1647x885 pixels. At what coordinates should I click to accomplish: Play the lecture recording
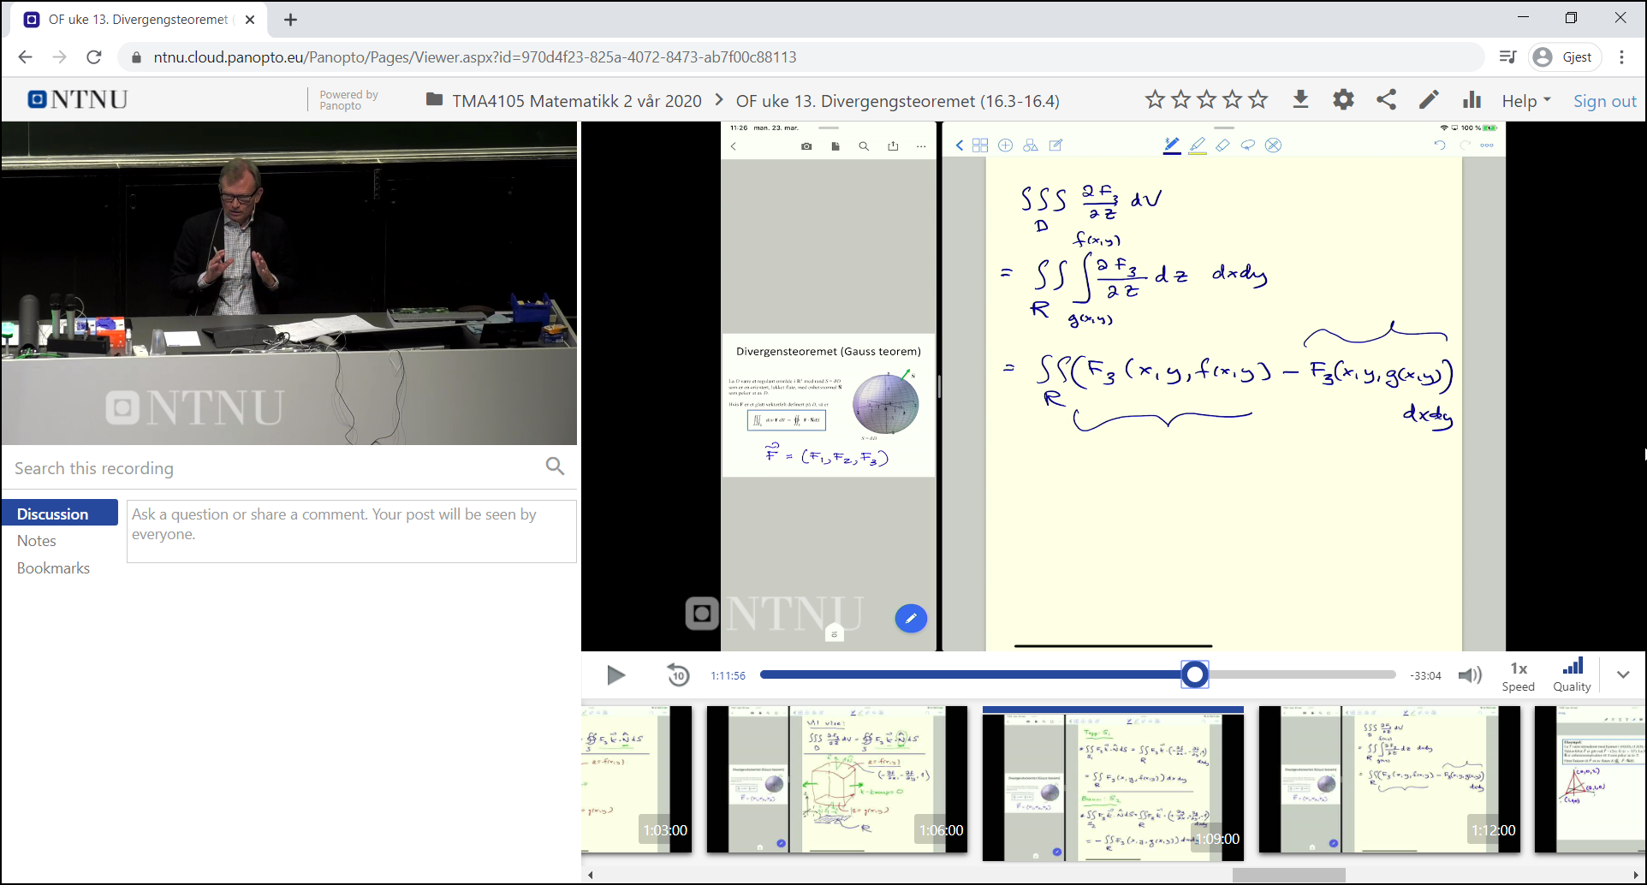615,675
